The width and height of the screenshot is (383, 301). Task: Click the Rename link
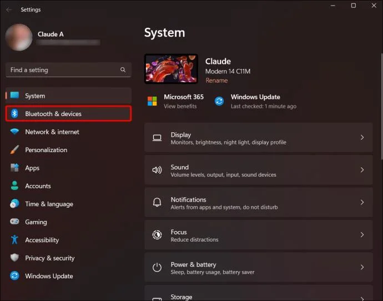click(x=216, y=81)
